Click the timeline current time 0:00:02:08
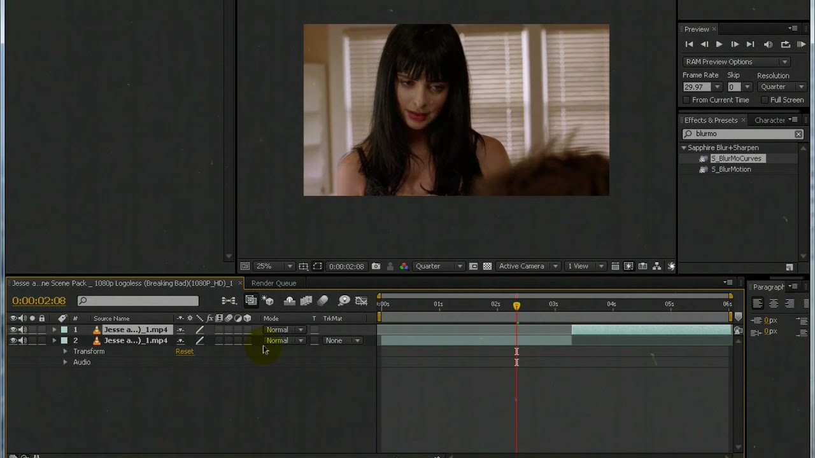 click(x=39, y=301)
